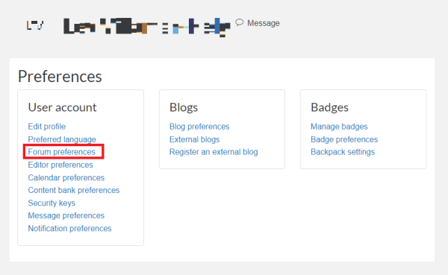448x275 pixels.
Task: Go to Badge preferences
Action: click(344, 139)
